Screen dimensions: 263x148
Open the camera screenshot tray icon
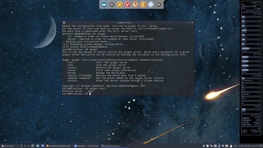click(227, 146)
